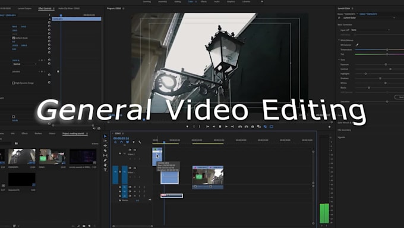Screen dimensions: 404x228
Task: Click the Export Frame camera icon
Action: tap(252, 127)
